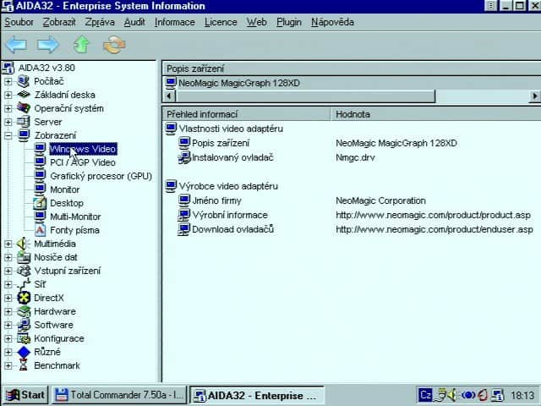Click the AIDA32 v3.80 root icon
The height and width of the screenshot is (406, 541).
[x=8, y=68]
